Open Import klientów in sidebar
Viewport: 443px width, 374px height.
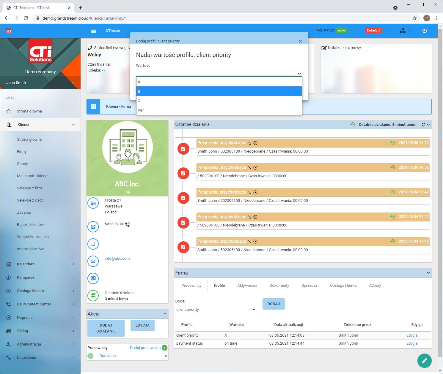(x=30, y=249)
